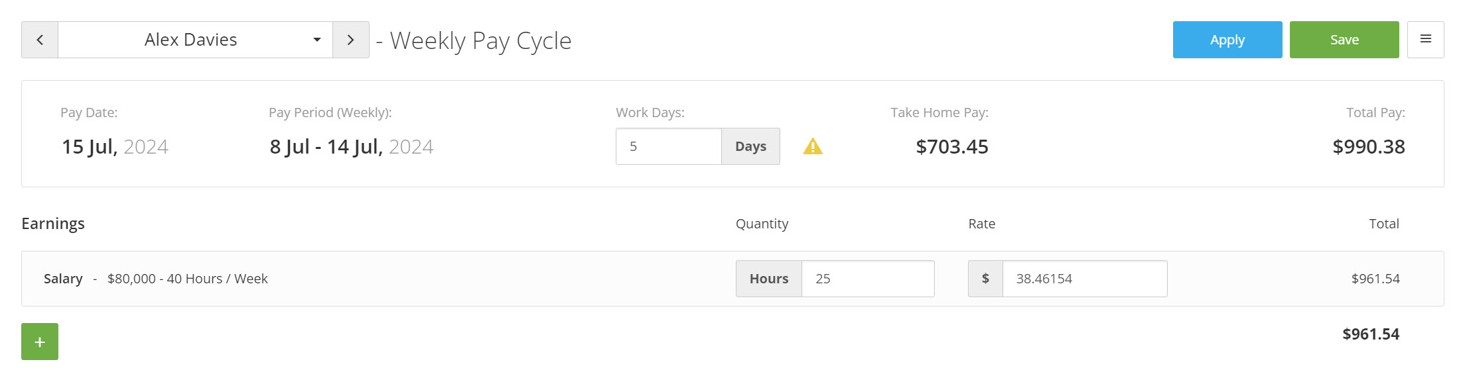Go to next employee with right chevron
The height and width of the screenshot is (374, 1465).
click(351, 40)
